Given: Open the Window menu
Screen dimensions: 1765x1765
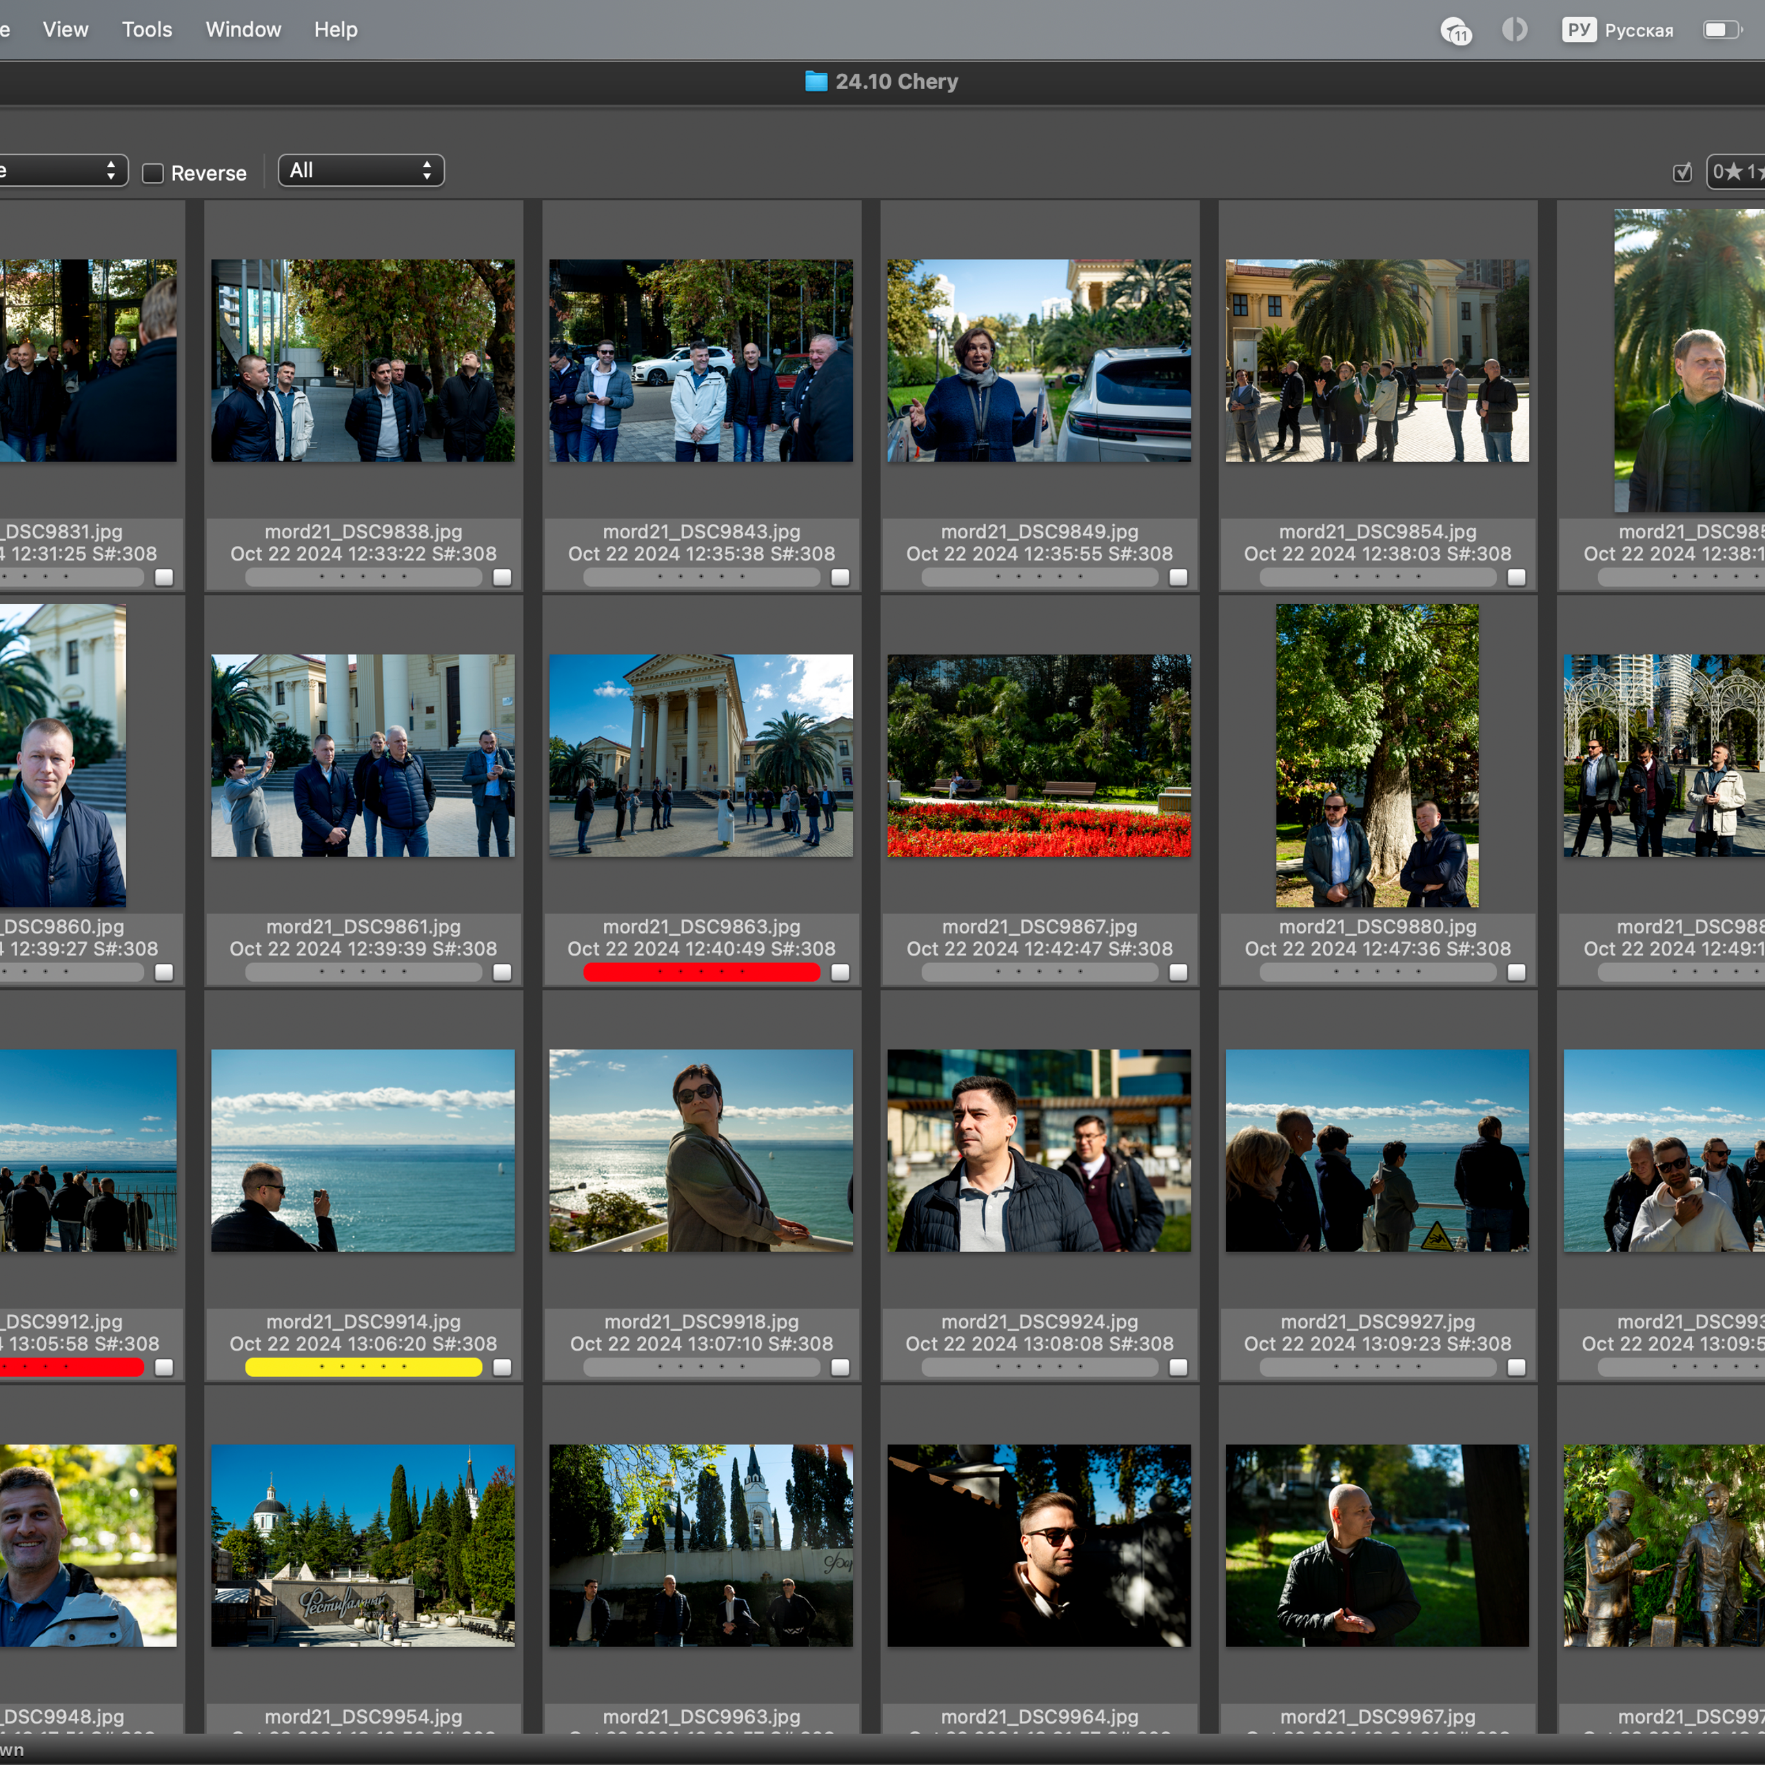Looking at the screenshot, I should pos(243,29).
